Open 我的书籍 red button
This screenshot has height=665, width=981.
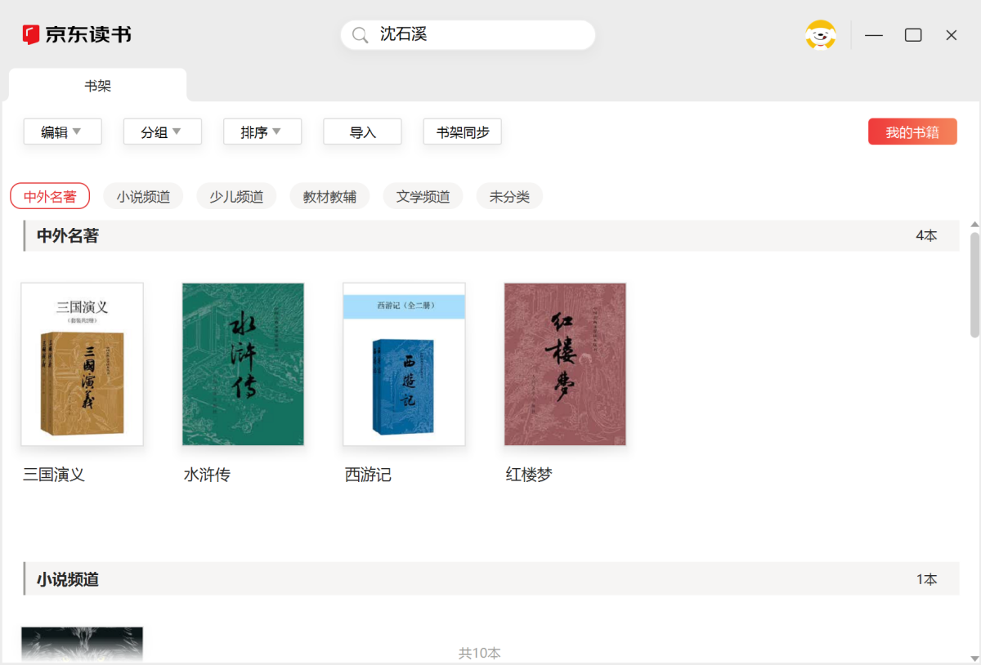coord(912,132)
